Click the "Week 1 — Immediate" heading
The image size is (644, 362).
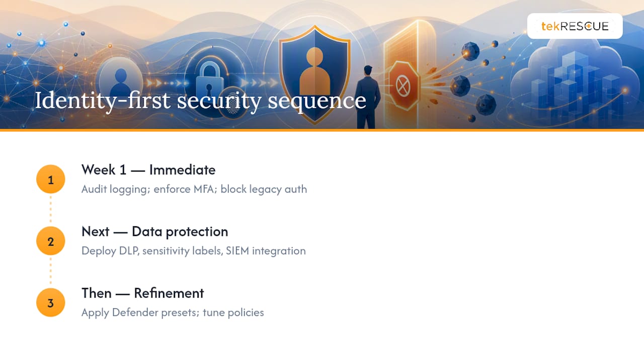[148, 170]
